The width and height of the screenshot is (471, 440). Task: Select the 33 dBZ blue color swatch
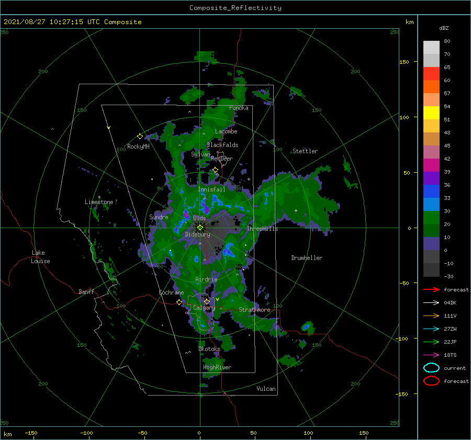coord(431,191)
